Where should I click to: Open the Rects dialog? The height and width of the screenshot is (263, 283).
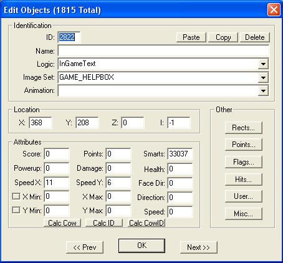(244, 128)
